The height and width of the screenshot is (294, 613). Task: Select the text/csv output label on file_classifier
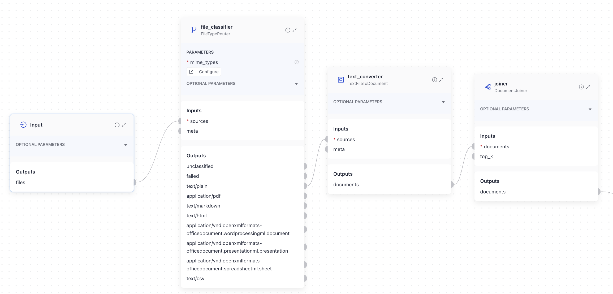pyautogui.click(x=196, y=278)
